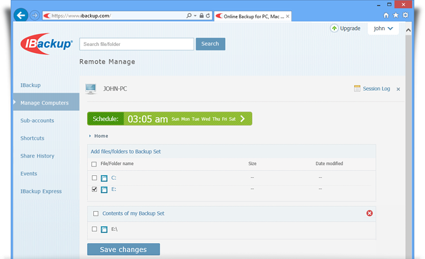Click the Save changes button
Viewport: 425px width, 259px height.
point(124,250)
